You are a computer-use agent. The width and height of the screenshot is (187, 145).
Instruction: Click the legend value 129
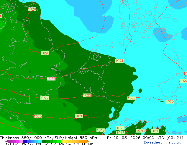tap(38, 144)
